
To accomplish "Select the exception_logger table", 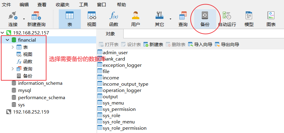I will (x=122, y=65).
